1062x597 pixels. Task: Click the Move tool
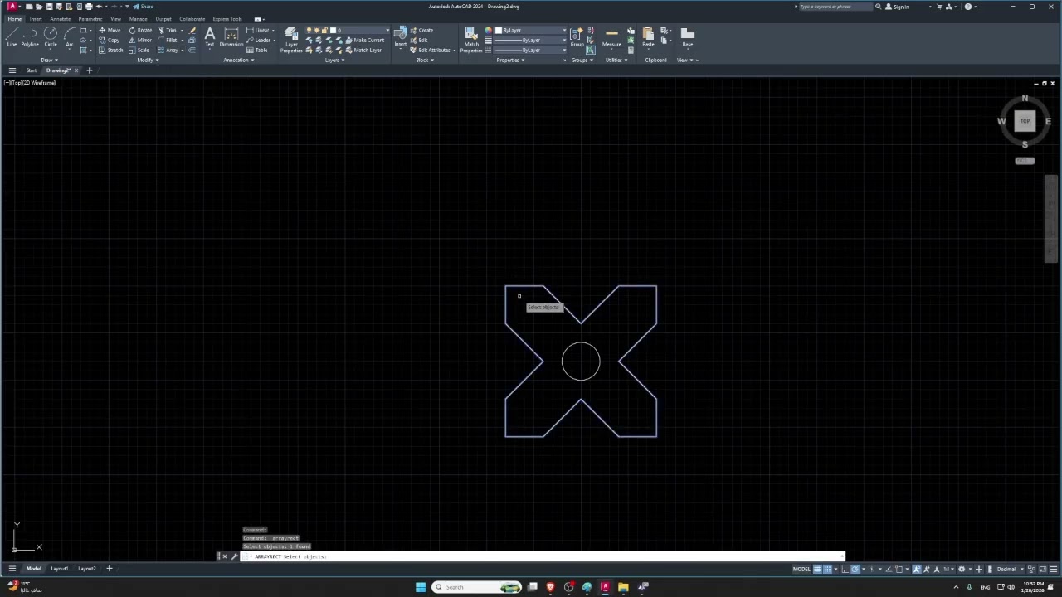coord(110,30)
